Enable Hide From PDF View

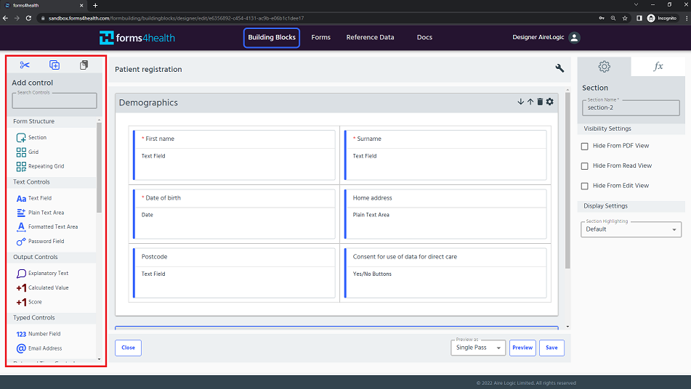(x=584, y=146)
